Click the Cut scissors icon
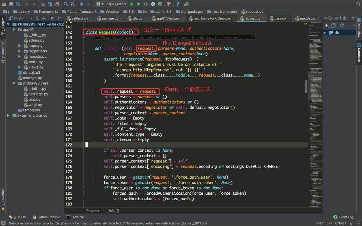 [x=43, y=4]
